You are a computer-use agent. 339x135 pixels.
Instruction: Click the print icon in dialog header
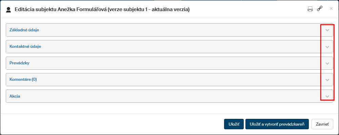tap(310, 9)
